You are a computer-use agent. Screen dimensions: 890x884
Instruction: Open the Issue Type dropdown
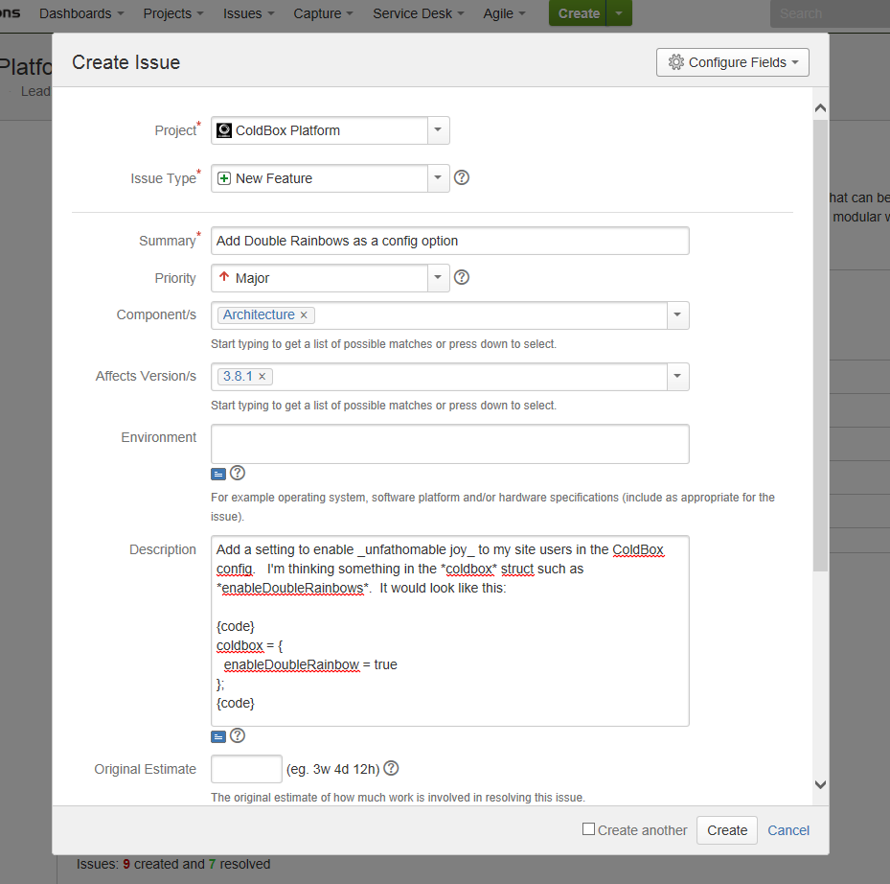click(438, 178)
